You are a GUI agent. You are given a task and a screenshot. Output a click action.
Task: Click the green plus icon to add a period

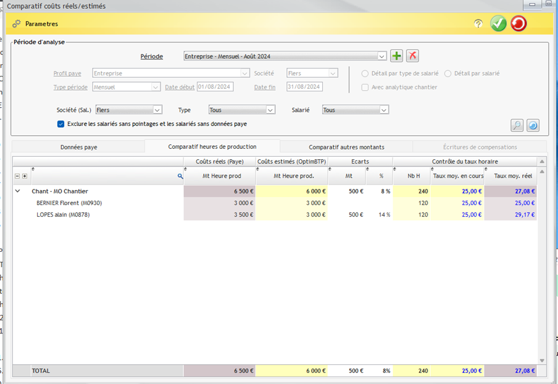(396, 56)
